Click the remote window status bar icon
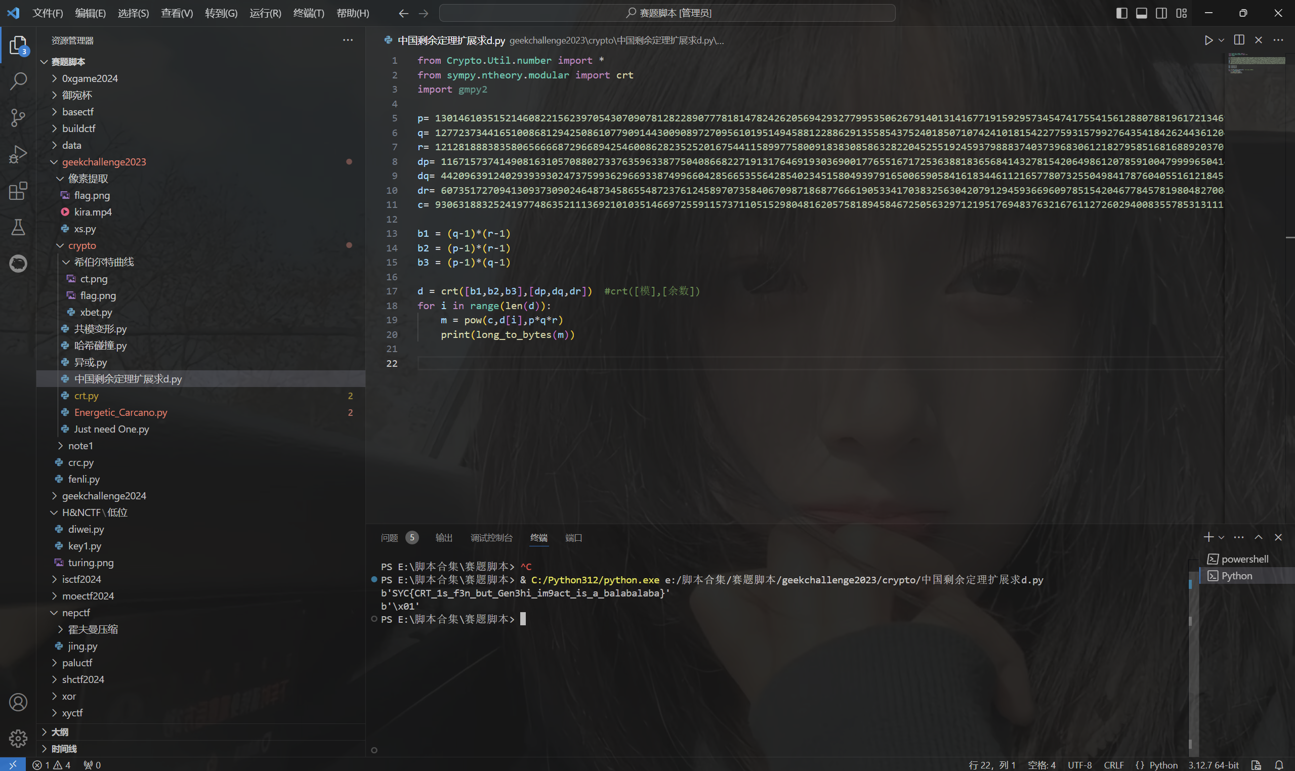1295x771 pixels. pos(13,765)
